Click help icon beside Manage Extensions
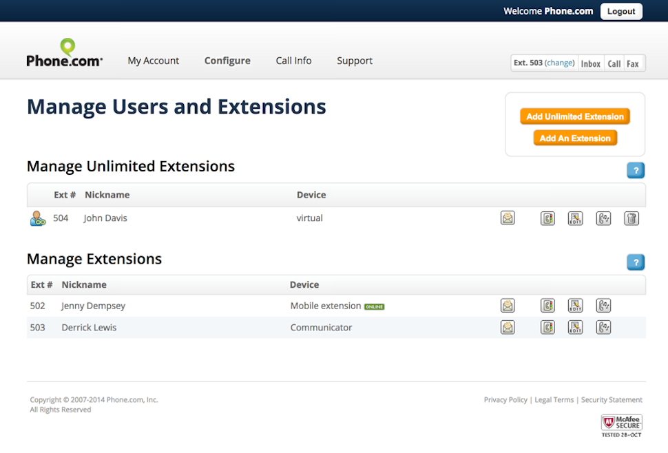The height and width of the screenshot is (453, 668). tap(635, 262)
